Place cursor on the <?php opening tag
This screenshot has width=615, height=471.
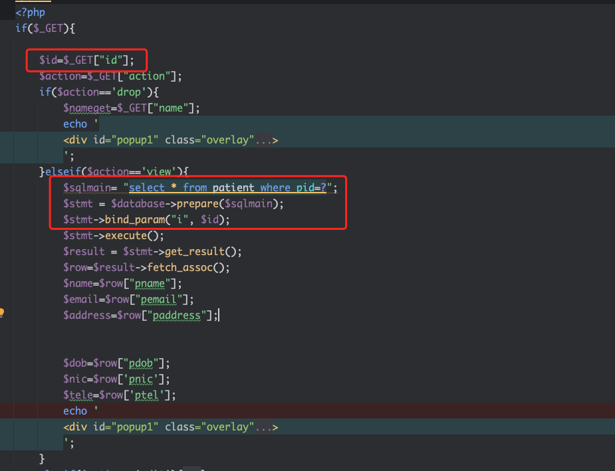coord(31,13)
